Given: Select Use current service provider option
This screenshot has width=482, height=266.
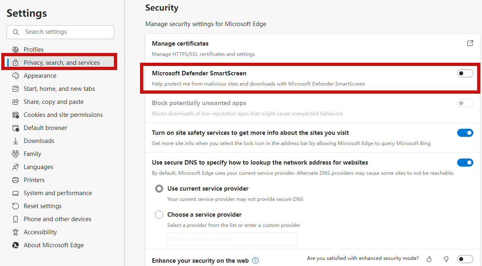Looking at the screenshot, I should [159, 189].
